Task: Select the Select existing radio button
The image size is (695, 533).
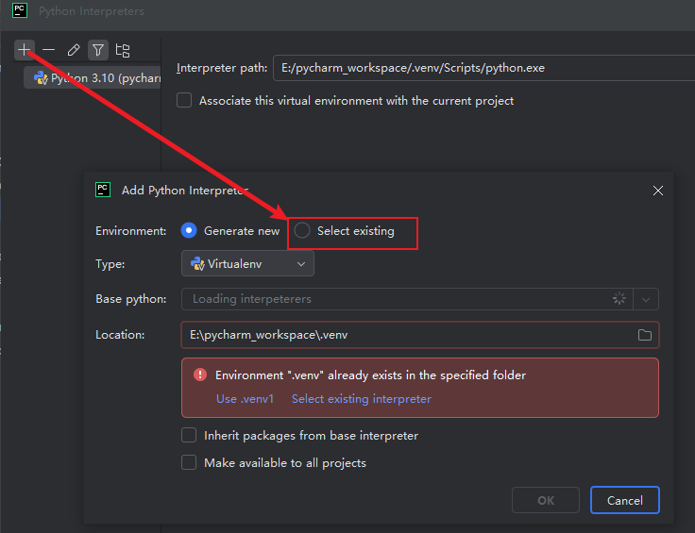Action: pyautogui.click(x=302, y=230)
